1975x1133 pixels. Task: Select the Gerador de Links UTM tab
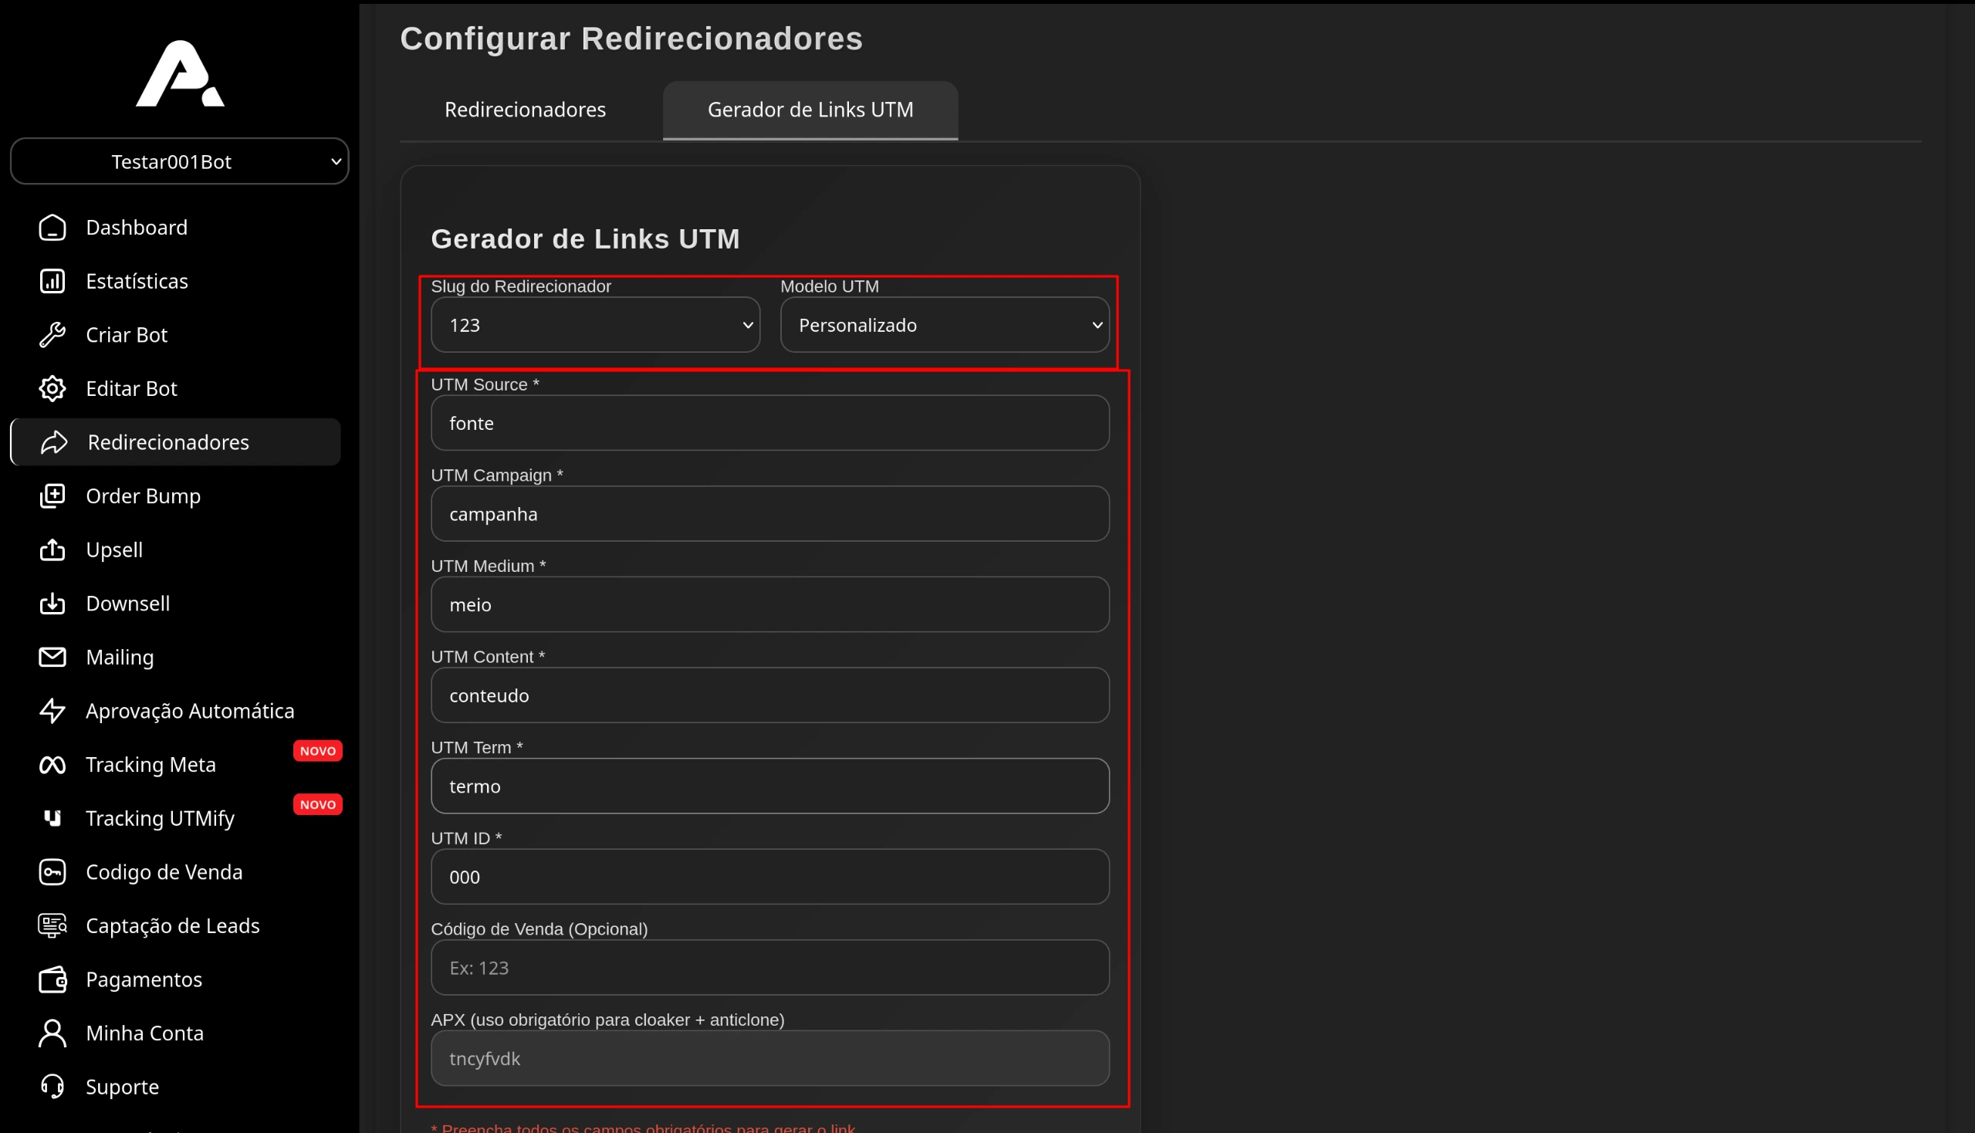pyautogui.click(x=810, y=110)
